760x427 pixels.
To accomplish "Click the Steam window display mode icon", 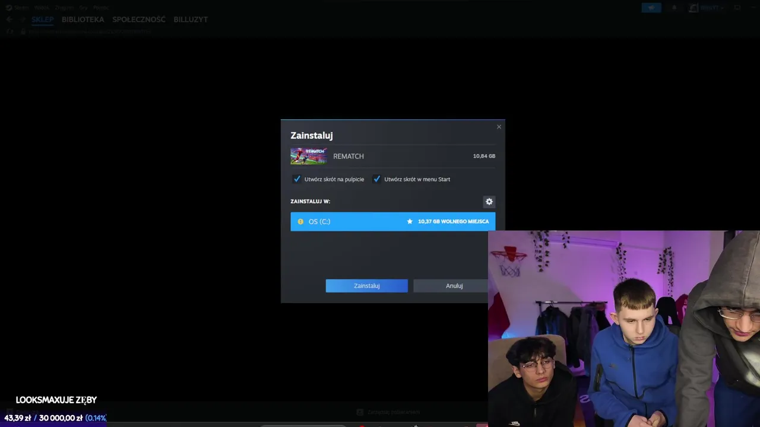I will (x=737, y=8).
